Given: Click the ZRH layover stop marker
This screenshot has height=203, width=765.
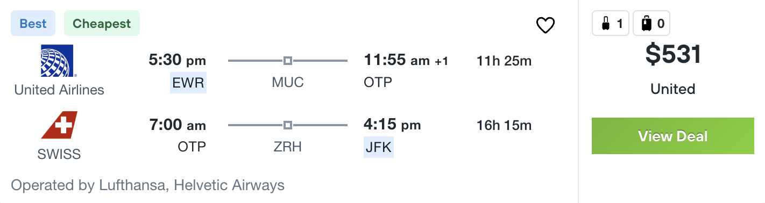Looking at the screenshot, I should click(x=288, y=125).
